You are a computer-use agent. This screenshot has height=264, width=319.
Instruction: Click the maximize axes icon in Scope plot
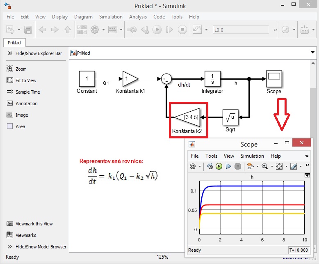307,175
